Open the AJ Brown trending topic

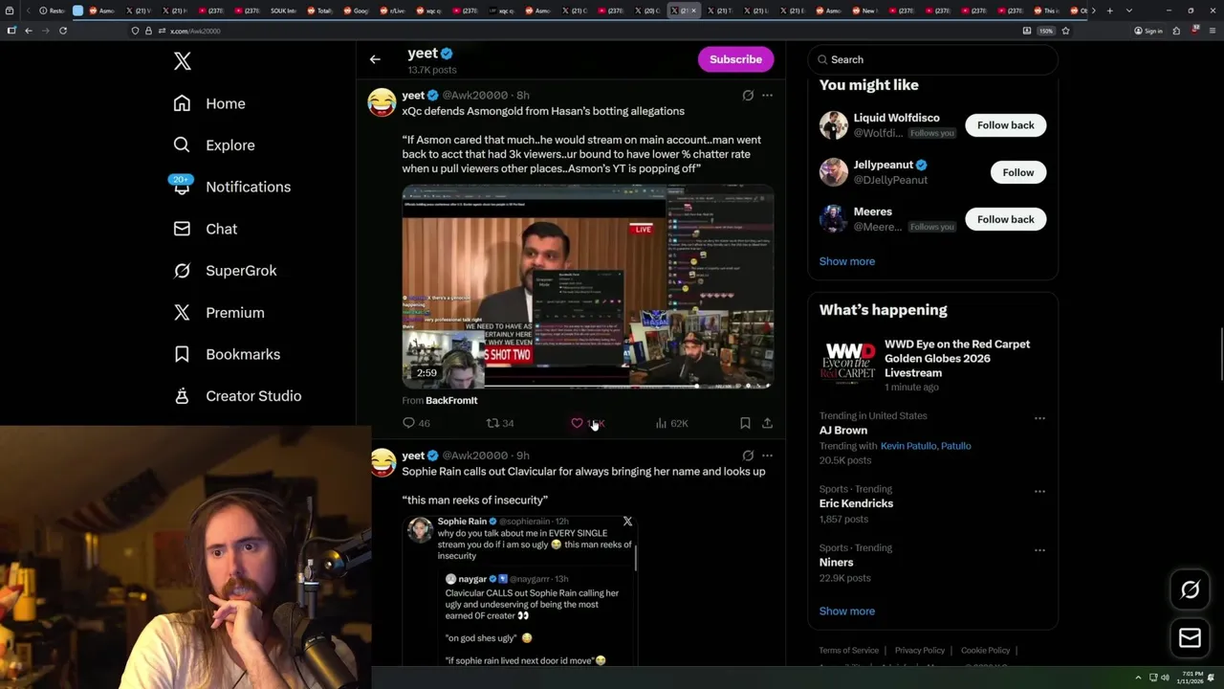pyautogui.click(x=842, y=431)
